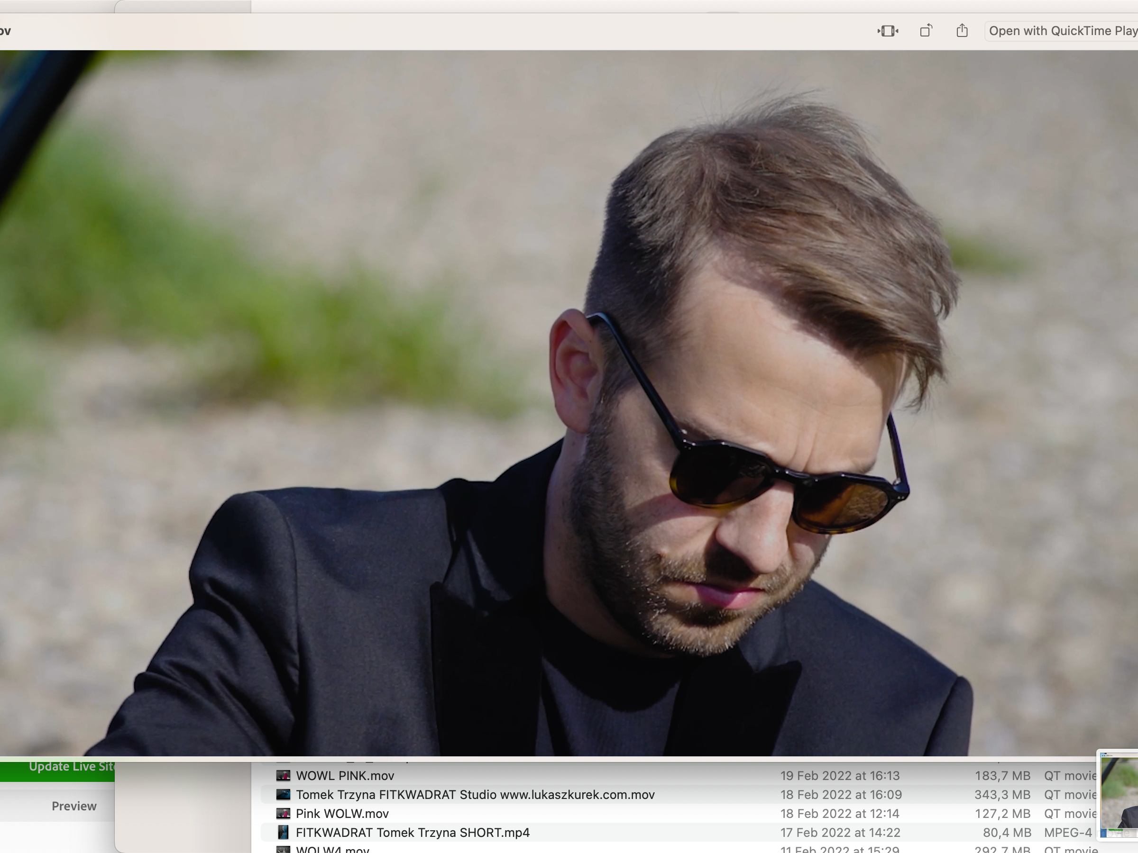Click the Rotate Left icon
This screenshot has height=853, width=1138.
[926, 31]
